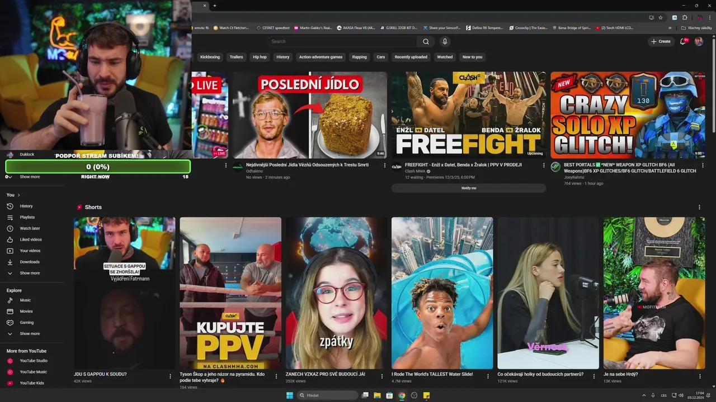Image resolution: width=716 pixels, height=402 pixels.
Task: Open YouTube Kids in the sidebar
Action: (x=32, y=383)
